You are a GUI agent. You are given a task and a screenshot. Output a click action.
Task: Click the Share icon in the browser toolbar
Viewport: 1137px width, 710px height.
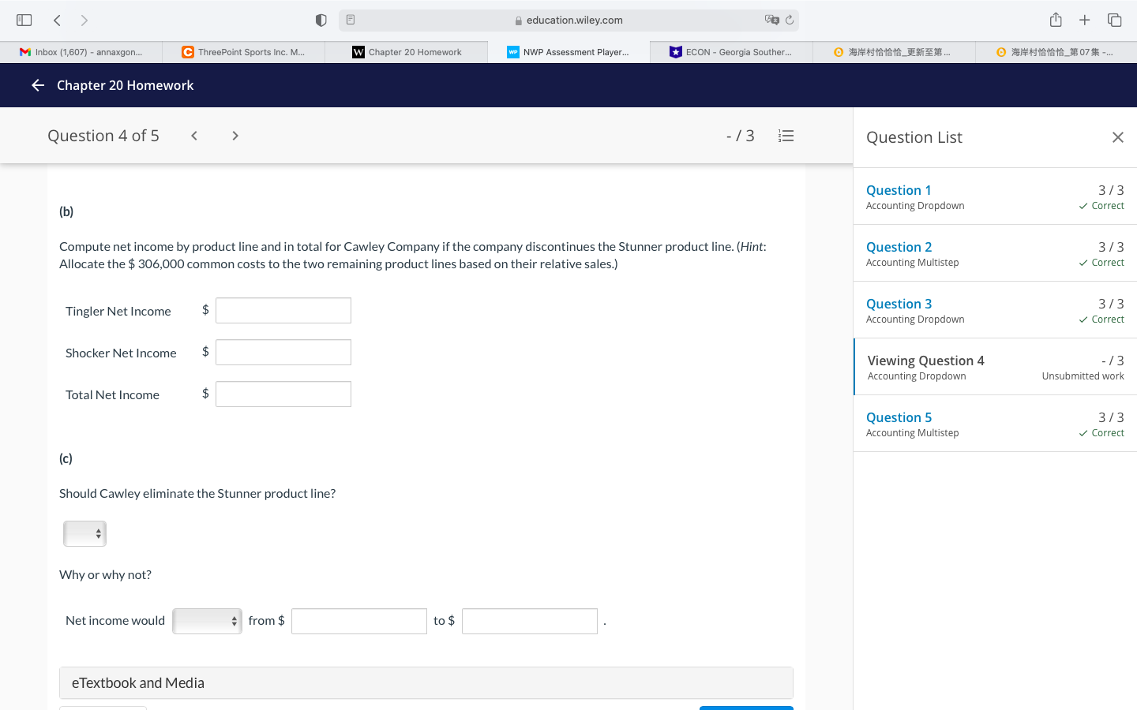coord(1055,20)
